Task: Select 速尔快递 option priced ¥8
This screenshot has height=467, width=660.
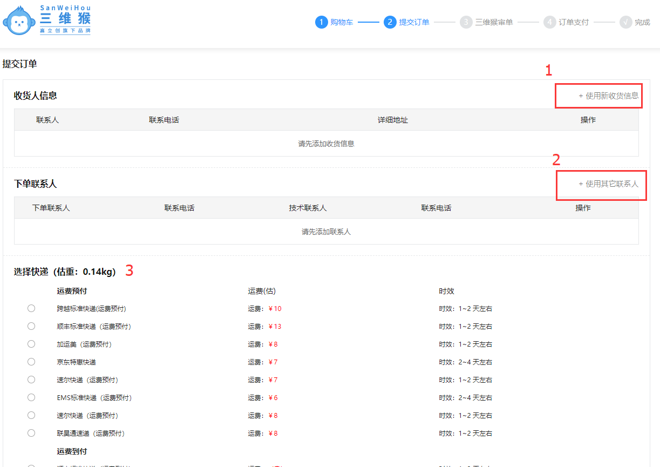Action: [31, 415]
